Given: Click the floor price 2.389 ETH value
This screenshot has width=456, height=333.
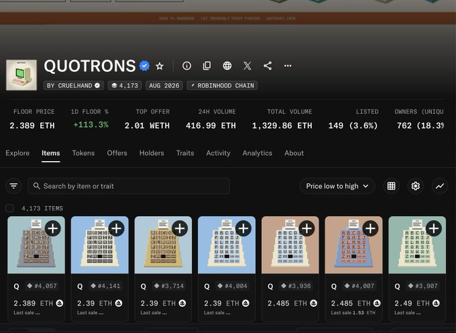Looking at the screenshot, I should pyautogui.click(x=32, y=126).
